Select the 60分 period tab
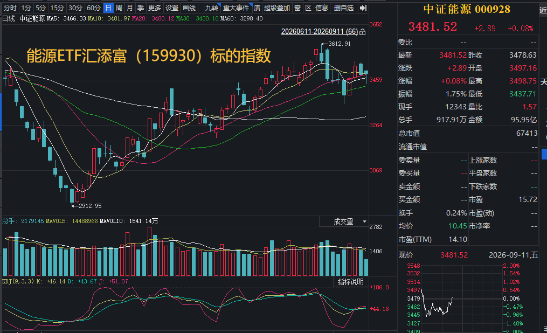Viewport: 547px width, 333px height. pyautogui.click(x=93, y=8)
